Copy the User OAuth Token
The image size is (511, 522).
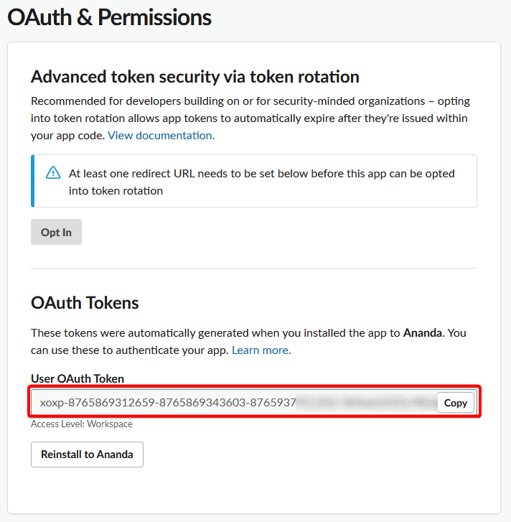pyautogui.click(x=456, y=403)
